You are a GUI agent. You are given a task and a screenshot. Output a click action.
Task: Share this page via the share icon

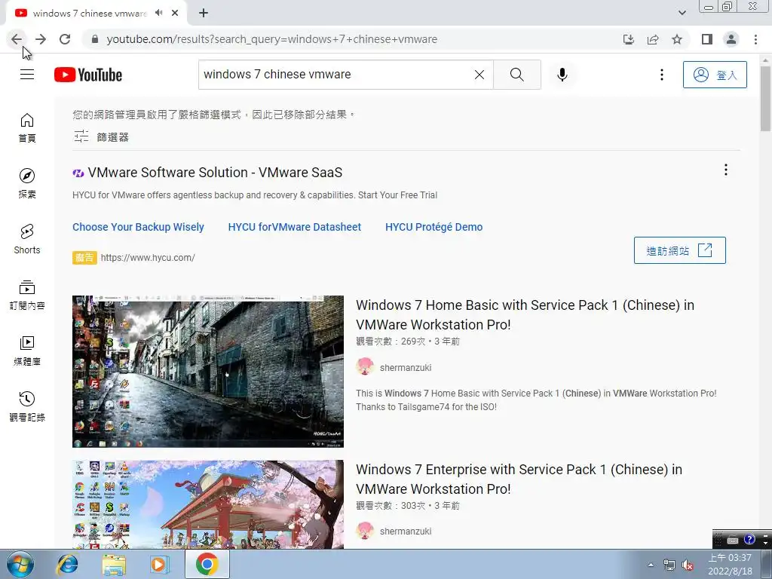tap(653, 39)
